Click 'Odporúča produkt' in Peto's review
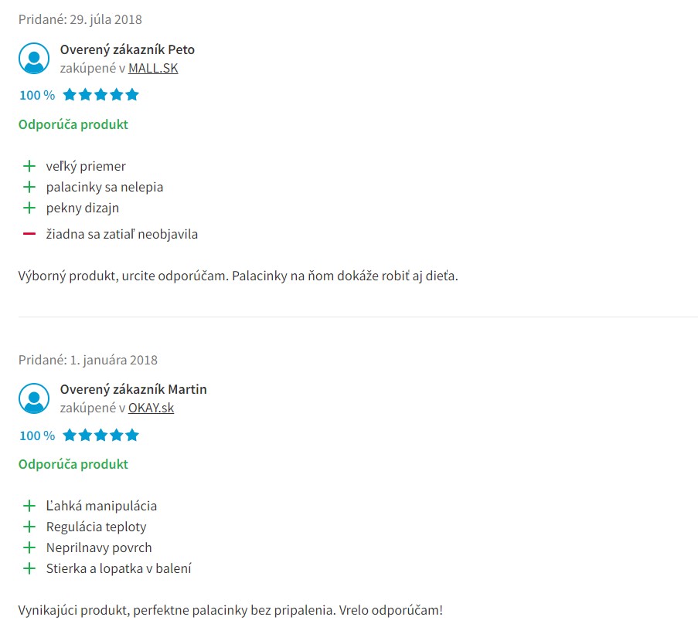Viewport: 698px width, 627px height. tap(73, 124)
